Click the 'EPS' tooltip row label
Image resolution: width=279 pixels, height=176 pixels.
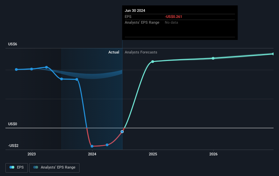click(x=128, y=17)
